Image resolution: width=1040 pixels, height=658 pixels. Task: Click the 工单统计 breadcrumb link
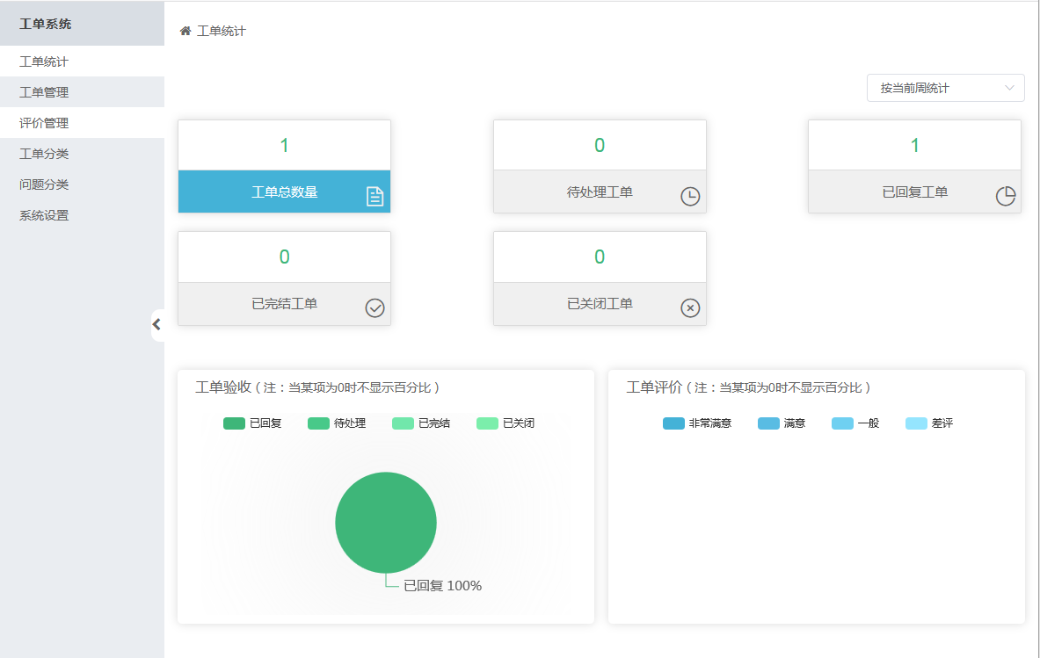pos(222,31)
